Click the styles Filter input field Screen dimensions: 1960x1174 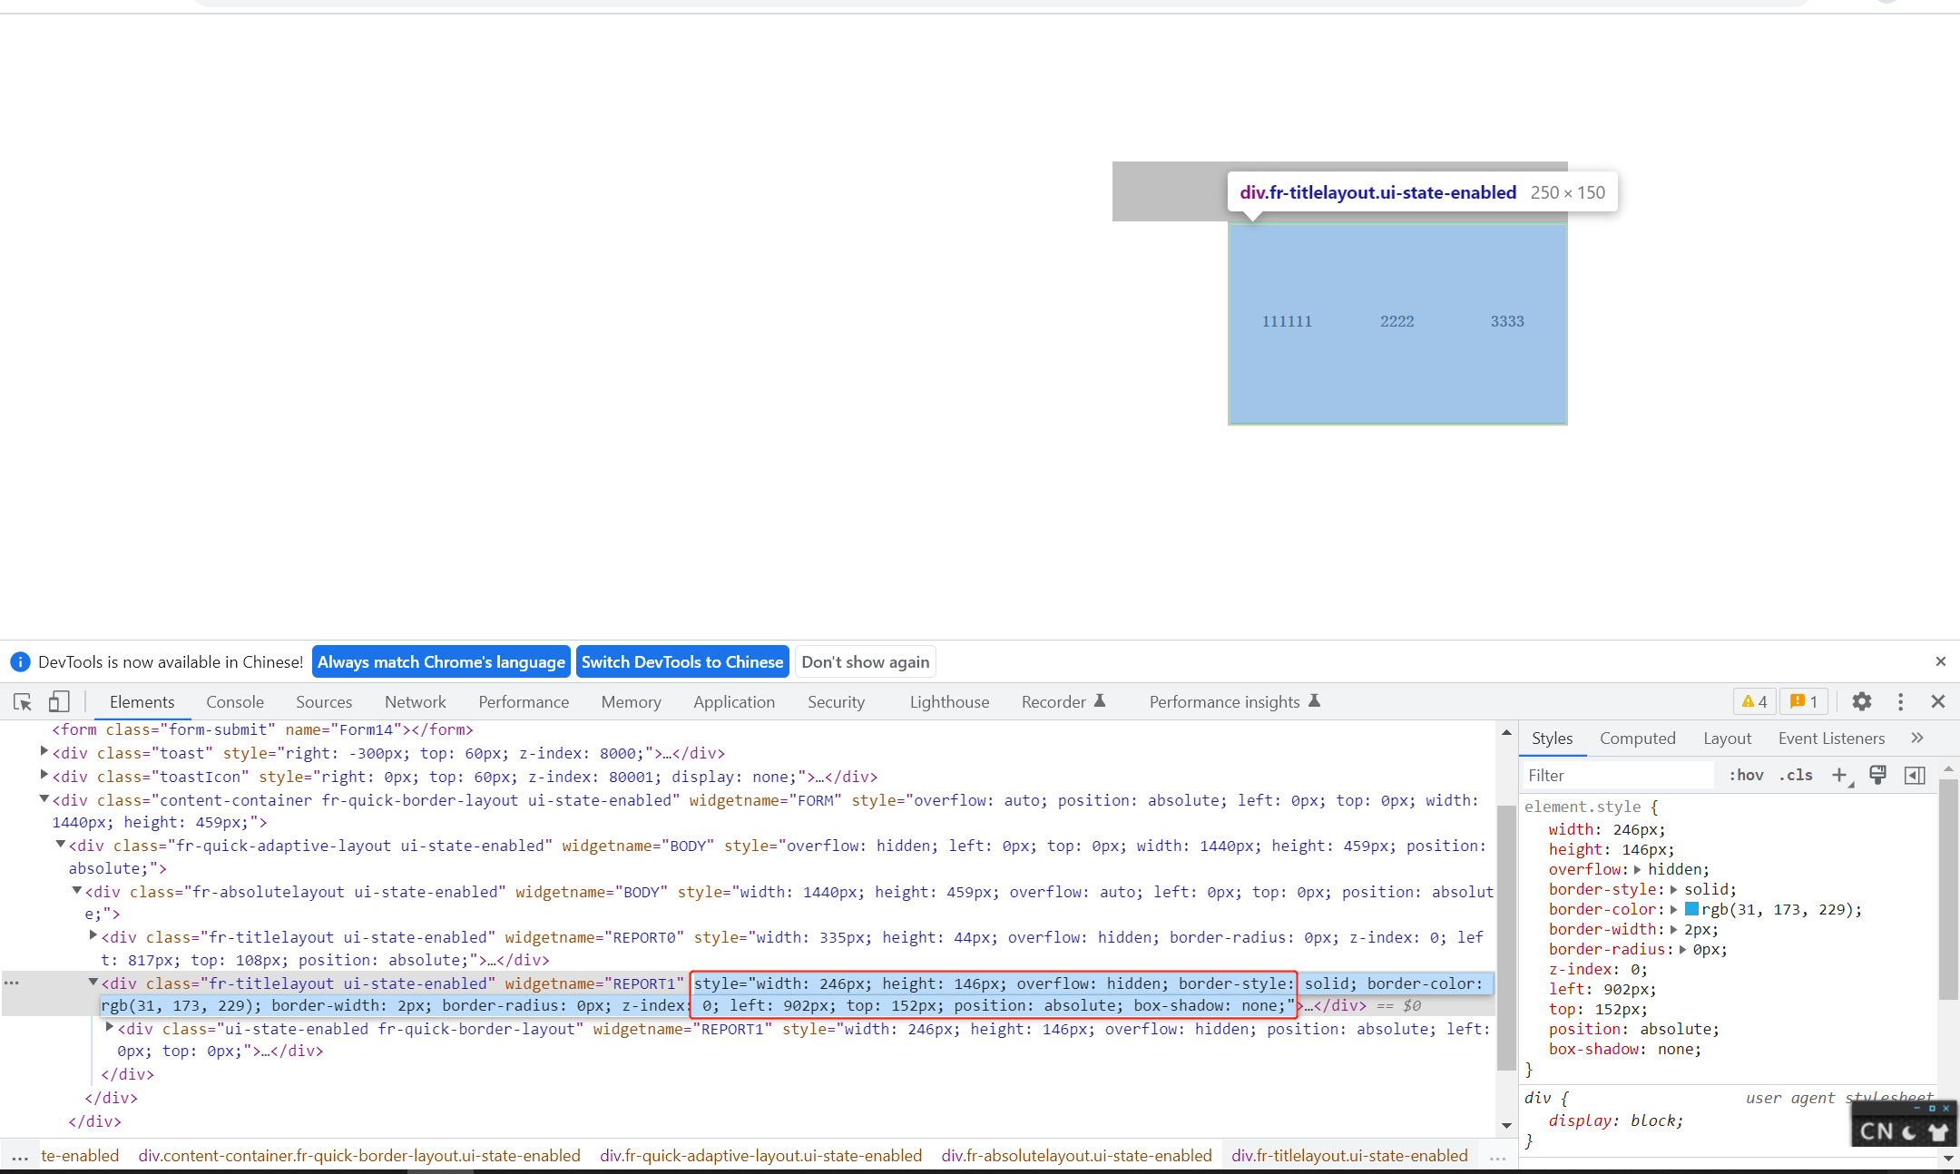pos(1615,775)
